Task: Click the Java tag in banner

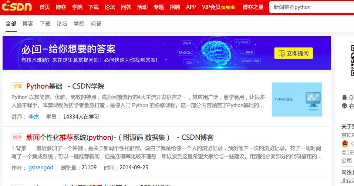Action: (249, 52)
